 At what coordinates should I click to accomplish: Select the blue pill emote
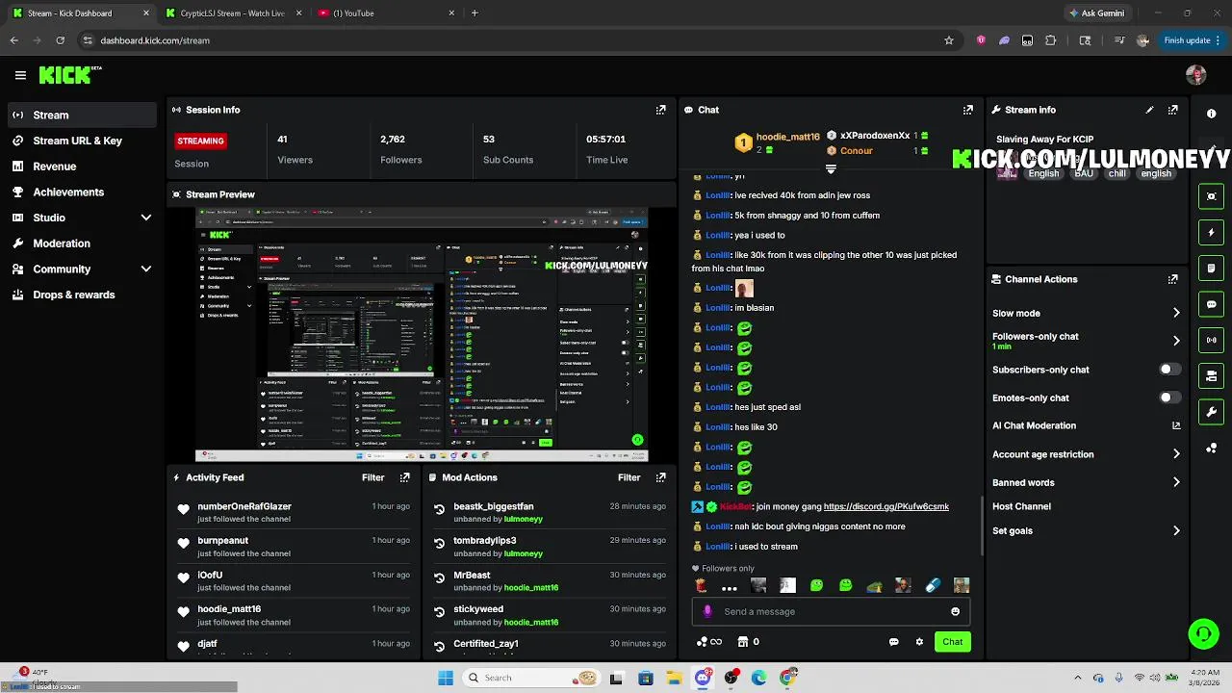pyautogui.click(x=933, y=585)
